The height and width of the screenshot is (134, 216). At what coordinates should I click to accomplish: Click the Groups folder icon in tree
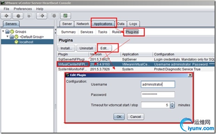(7, 32)
